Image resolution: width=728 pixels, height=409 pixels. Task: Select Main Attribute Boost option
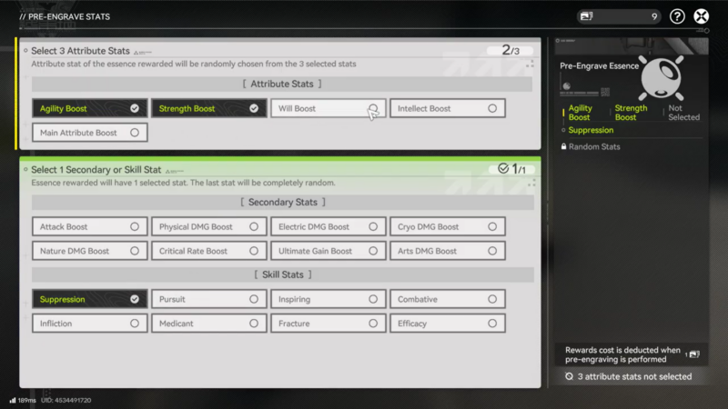[x=89, y=133]
